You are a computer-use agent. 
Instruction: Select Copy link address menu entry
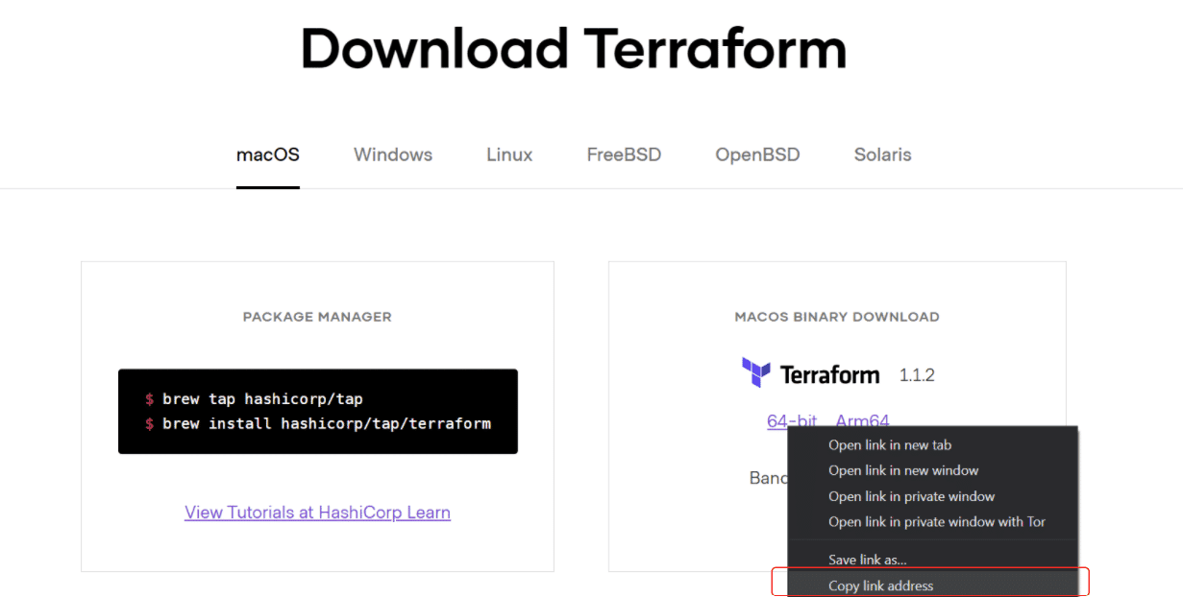click(x=932, y=585)
